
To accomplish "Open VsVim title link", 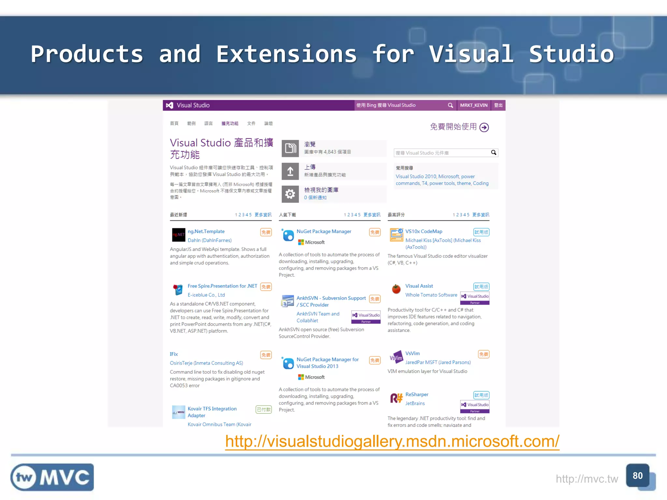I will tap(413, 353).
